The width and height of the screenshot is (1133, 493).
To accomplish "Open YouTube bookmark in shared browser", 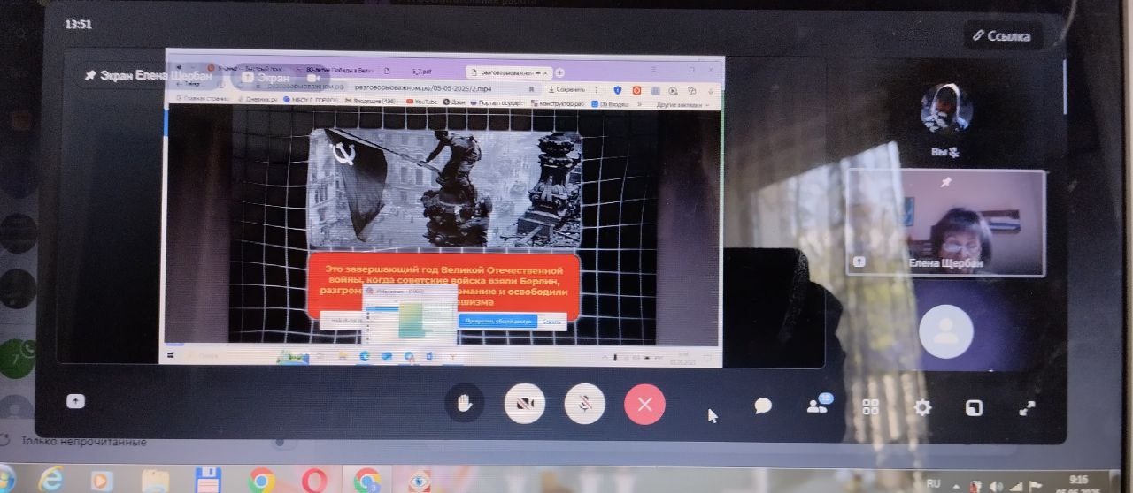I will click(421, 102).
